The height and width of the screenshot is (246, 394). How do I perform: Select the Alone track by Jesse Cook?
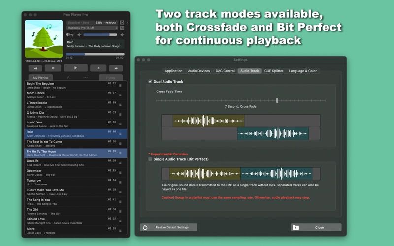click(x=75, y=231)
